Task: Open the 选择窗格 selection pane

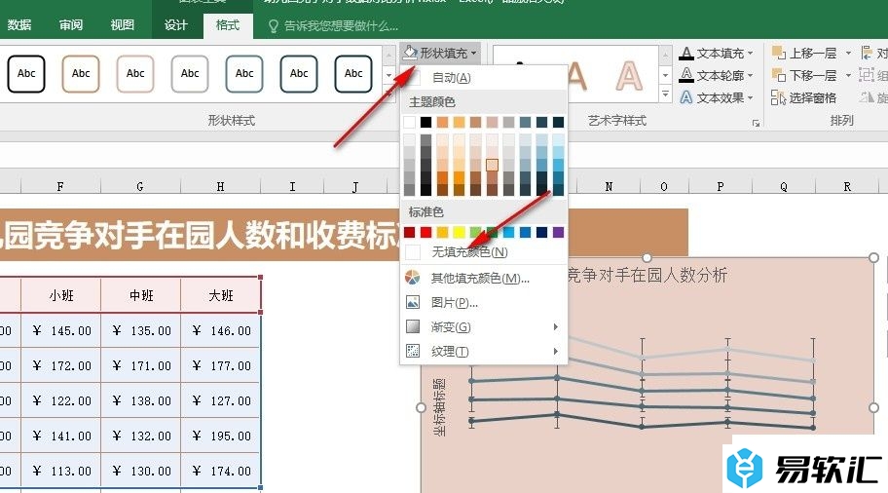Action: (804, 98)
